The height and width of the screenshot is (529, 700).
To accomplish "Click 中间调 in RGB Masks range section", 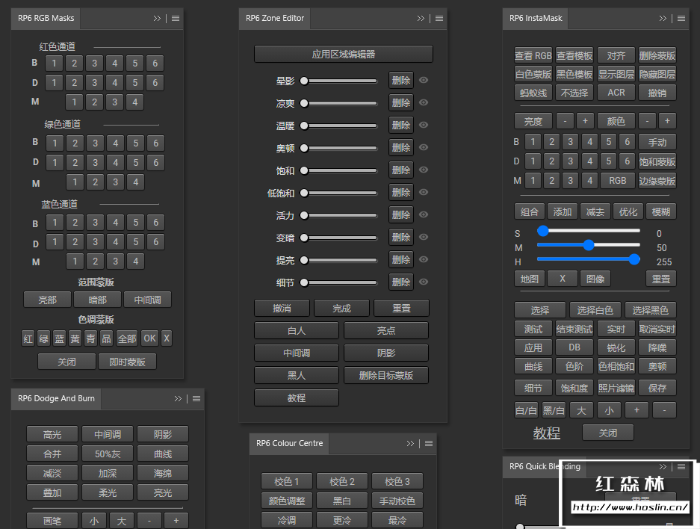I will [x=147, y=300].
